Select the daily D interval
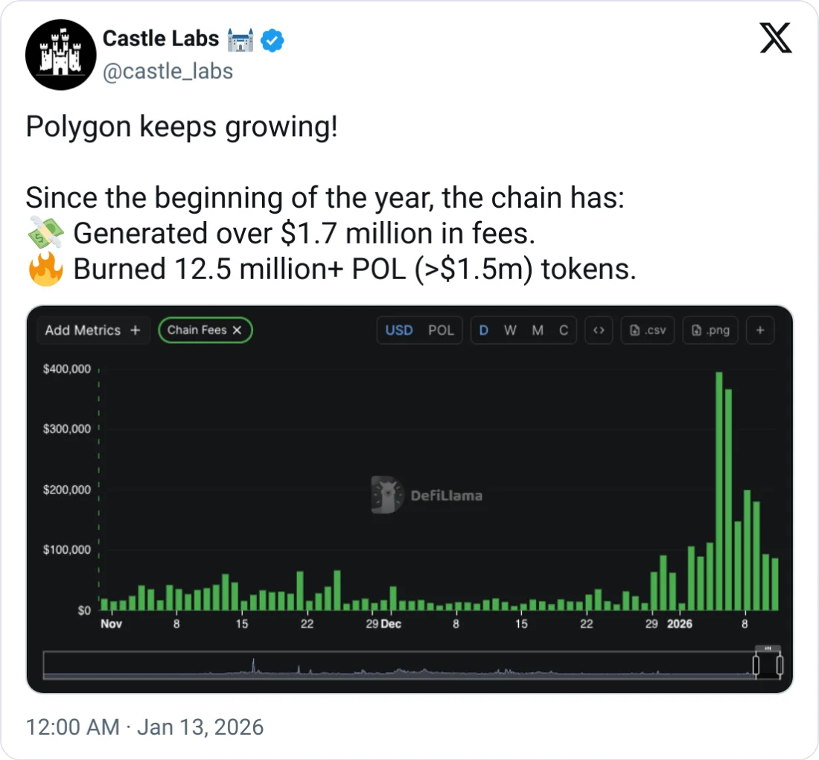This screenshot has height=760, width=819. [484, 330]
